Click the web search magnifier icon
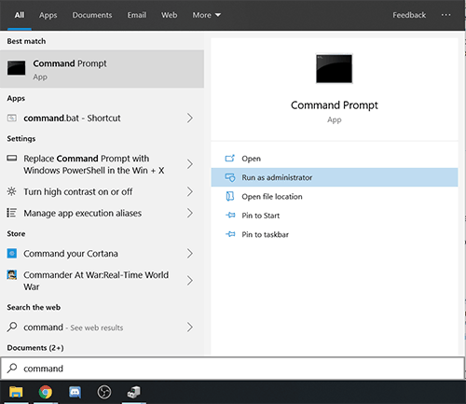The image size is (466, 404). click(x=12, y=327)
